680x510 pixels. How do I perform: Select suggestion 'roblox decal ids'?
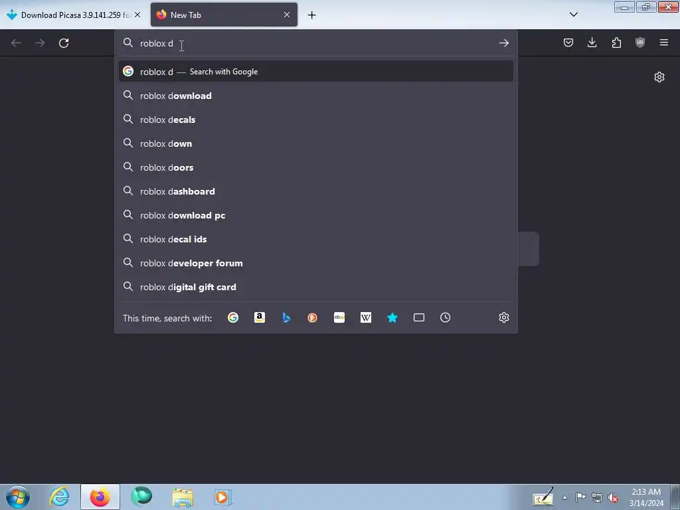315,239
